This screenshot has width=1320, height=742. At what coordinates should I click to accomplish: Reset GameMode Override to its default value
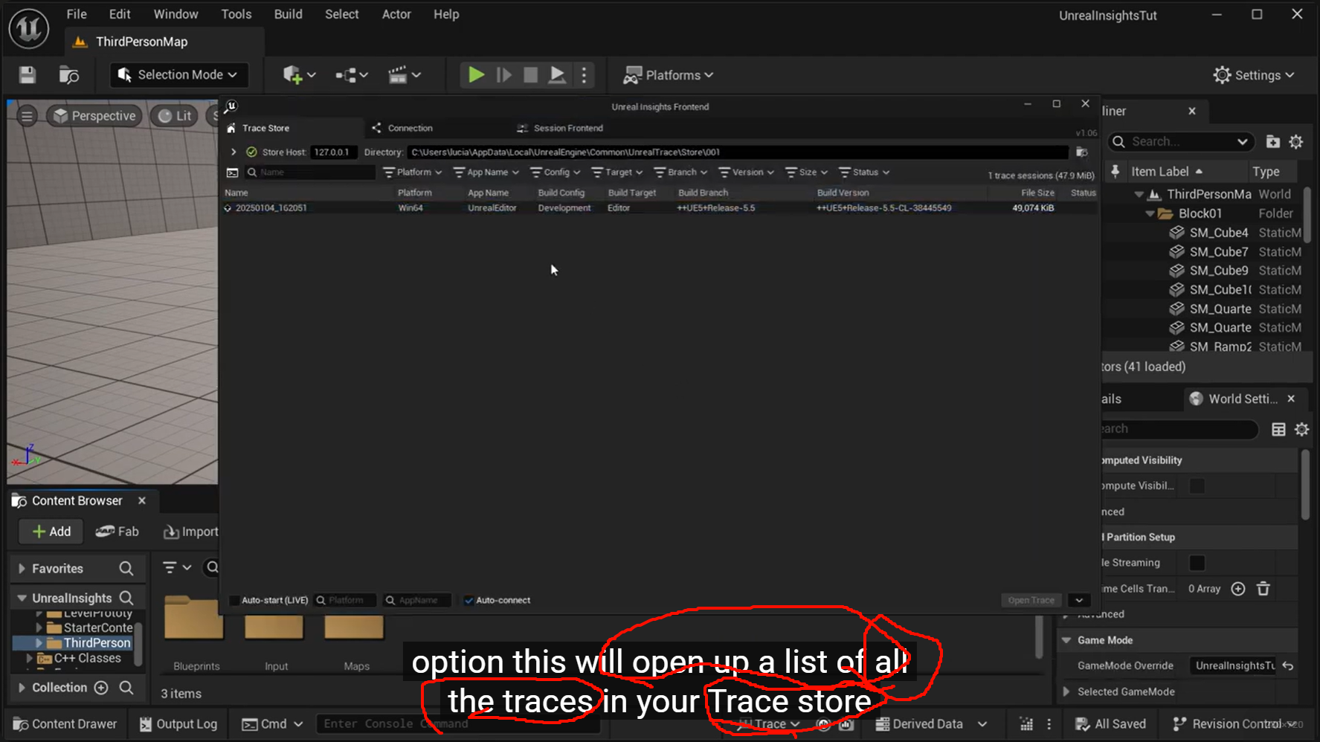1288,666
